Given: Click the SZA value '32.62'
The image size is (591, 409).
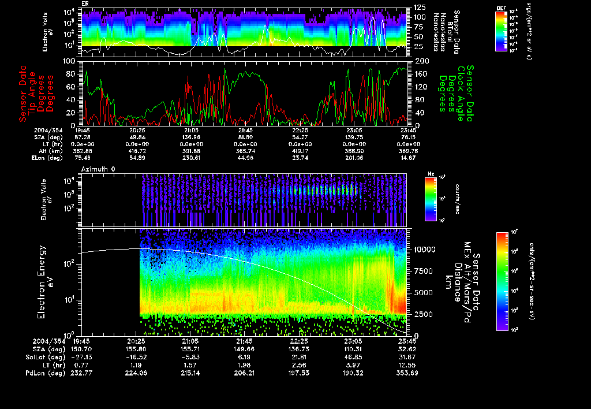Looking at the screenshot, I should [x=407, y=349].
